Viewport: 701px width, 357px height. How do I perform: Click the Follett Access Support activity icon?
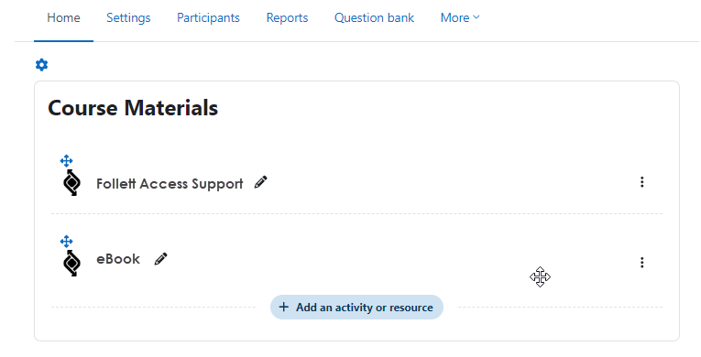(x=71, y=183)
